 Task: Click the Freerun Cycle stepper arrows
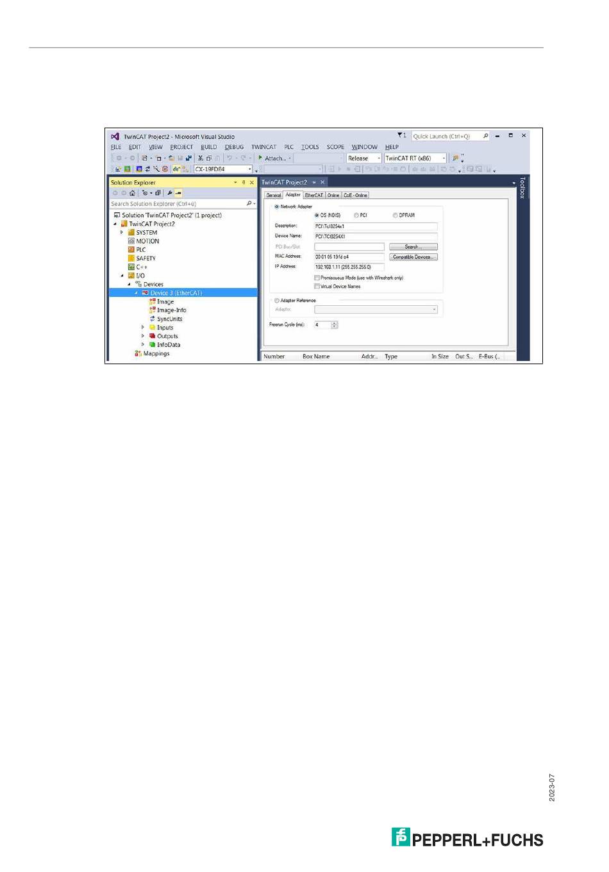(x=334, y=325)
